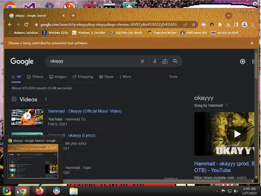The height and width of the screenshot is (196, 261).
Task: Search by image with camera icon
Action: pyautogui.click(x=165, y=61)
